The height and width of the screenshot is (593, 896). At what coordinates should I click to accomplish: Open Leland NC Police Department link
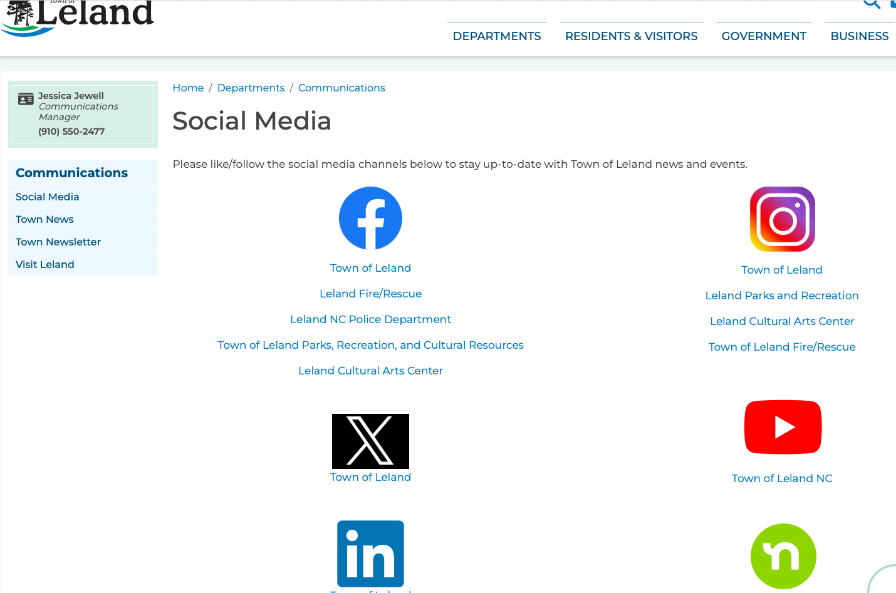(x=370, y=319)
